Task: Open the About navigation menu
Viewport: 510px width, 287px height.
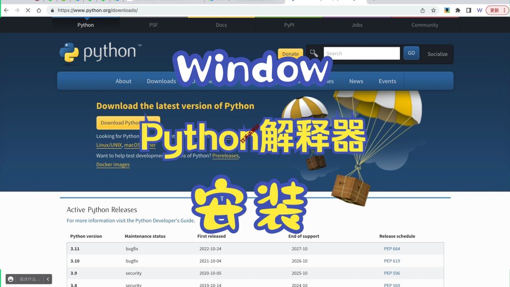Action: [124, 81]
